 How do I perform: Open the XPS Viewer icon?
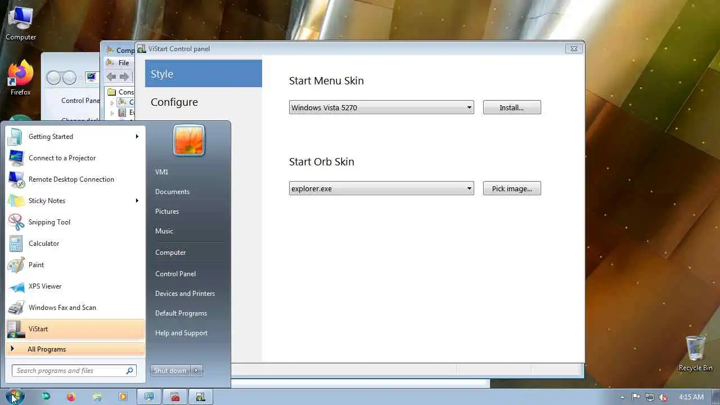[16, 286]
